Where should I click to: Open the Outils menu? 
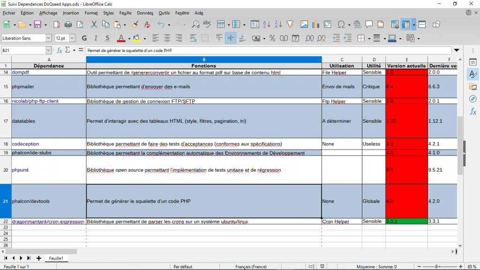tap(164, 13)
